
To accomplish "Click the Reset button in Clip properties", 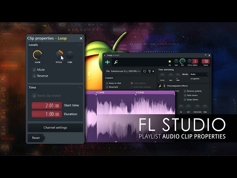I will coord(36,138).
